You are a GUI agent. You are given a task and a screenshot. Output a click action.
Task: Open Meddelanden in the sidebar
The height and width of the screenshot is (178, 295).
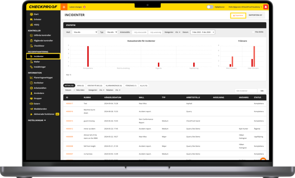point(40,109)
